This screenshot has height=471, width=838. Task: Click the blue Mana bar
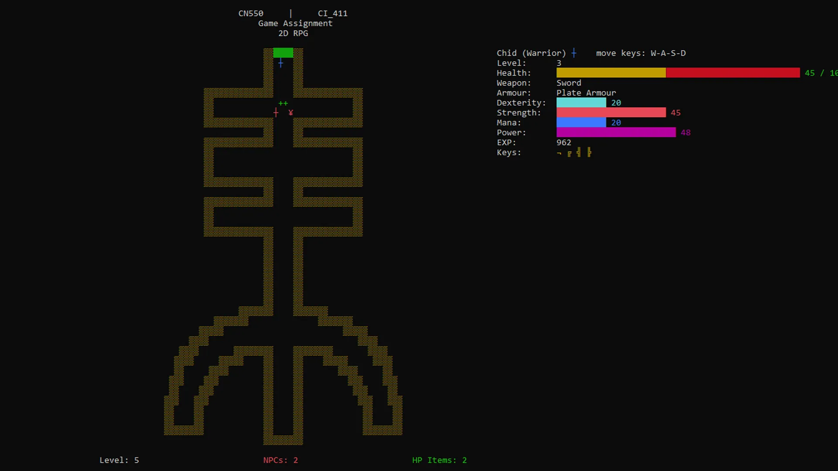pos(581,123)
